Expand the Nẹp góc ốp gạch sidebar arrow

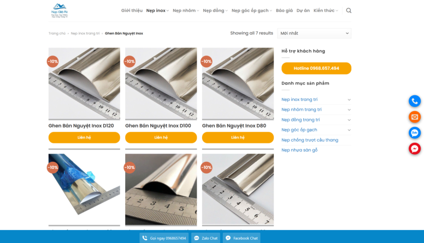point(349,130)
